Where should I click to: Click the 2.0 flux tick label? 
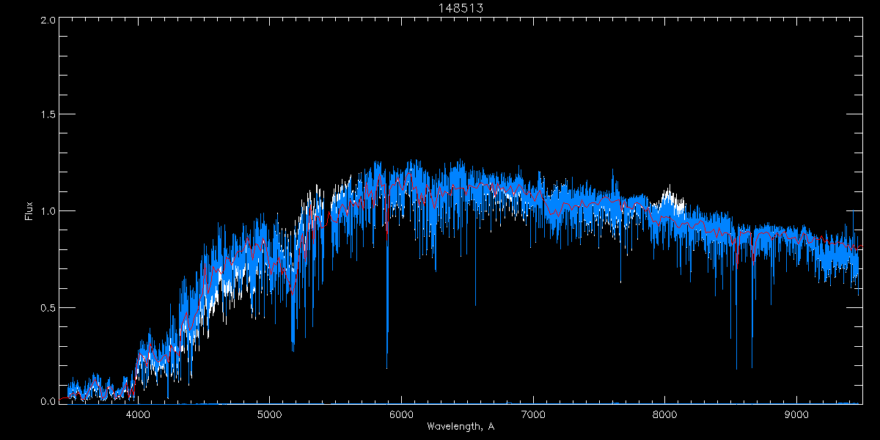pos(48,20)
